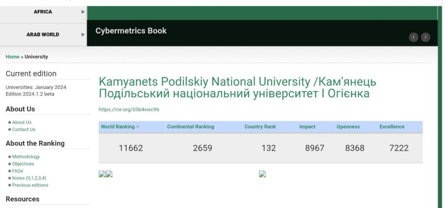445x208 pixels.
Task: Open the Objectives link
Action: pyautogui.click(x=23, y=164)
